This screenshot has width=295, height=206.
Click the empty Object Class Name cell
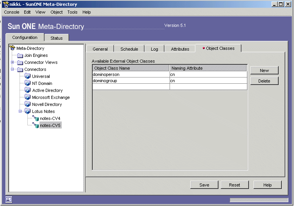[131, 86]
